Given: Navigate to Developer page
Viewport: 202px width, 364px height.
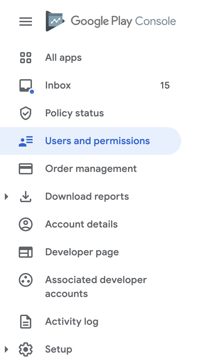Looking at the screenshot, I should point(82,252).
